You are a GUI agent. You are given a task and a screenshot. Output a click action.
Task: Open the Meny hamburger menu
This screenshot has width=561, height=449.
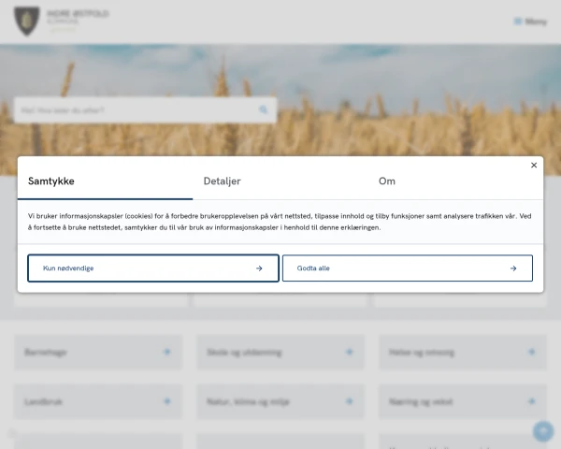coord(531,22)
